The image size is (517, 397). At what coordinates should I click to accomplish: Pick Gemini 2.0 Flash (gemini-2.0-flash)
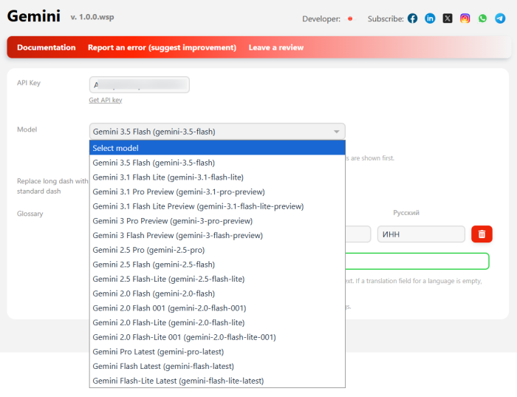click(217, 293)
